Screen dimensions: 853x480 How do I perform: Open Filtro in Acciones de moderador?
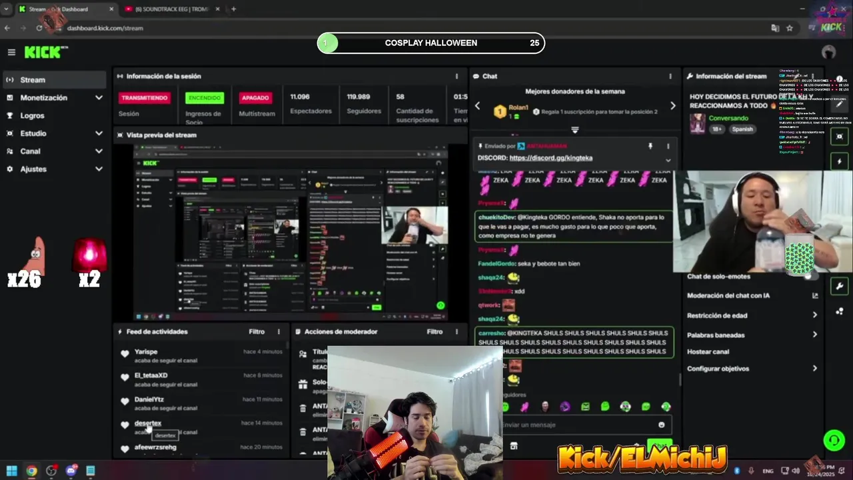[434, 331]
